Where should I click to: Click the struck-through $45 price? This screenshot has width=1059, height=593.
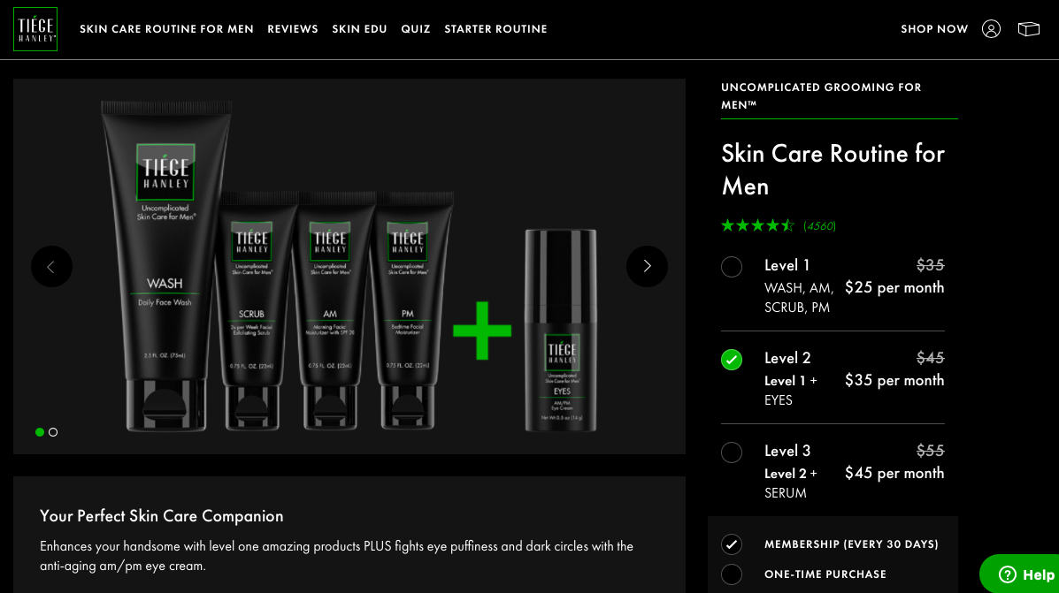pos(930,358)
